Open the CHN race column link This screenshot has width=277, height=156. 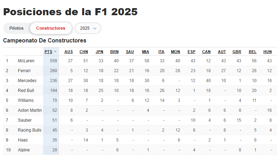click(84, 52)
